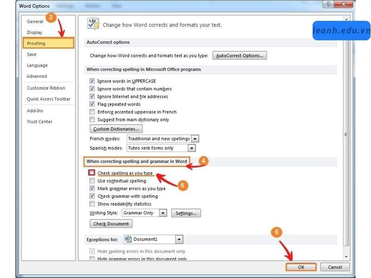The image size is (371, 278).
Task: Open the Proofing category
Action: 49,43
